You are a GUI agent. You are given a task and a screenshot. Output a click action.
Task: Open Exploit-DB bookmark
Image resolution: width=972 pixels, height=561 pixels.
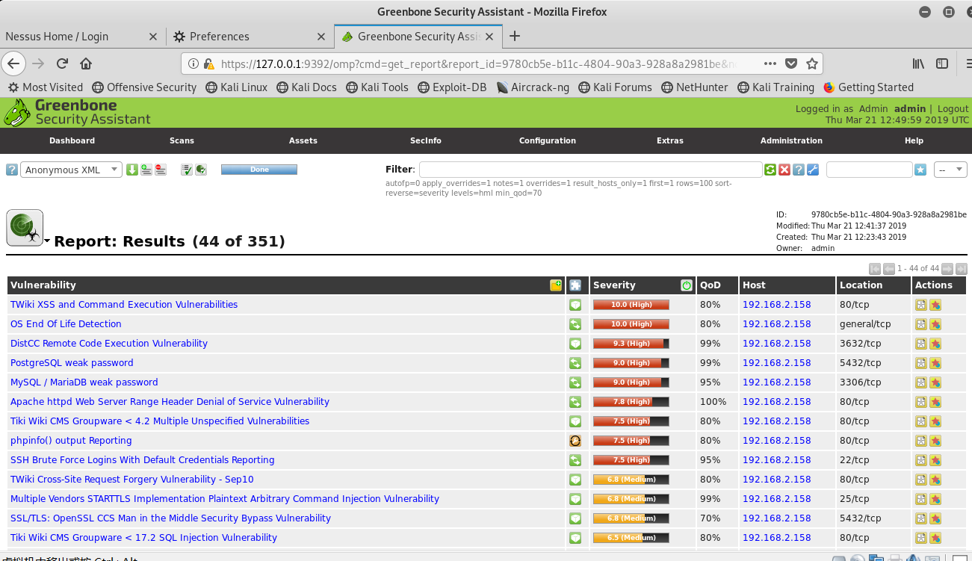452,87
